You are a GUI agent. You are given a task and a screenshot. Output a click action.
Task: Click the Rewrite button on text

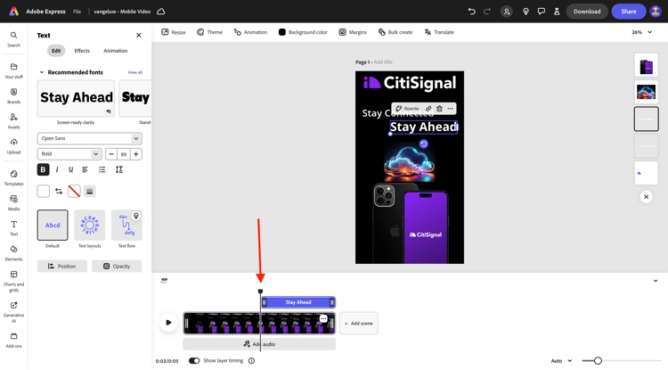(407, 108)
